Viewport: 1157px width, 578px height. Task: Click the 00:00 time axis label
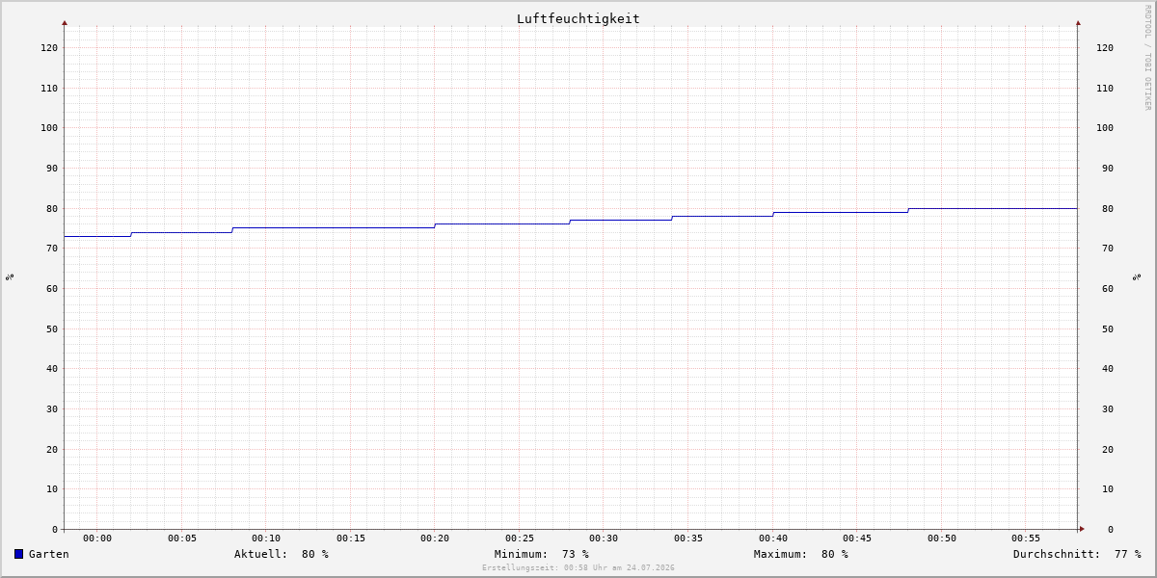[x=97, y=539]
